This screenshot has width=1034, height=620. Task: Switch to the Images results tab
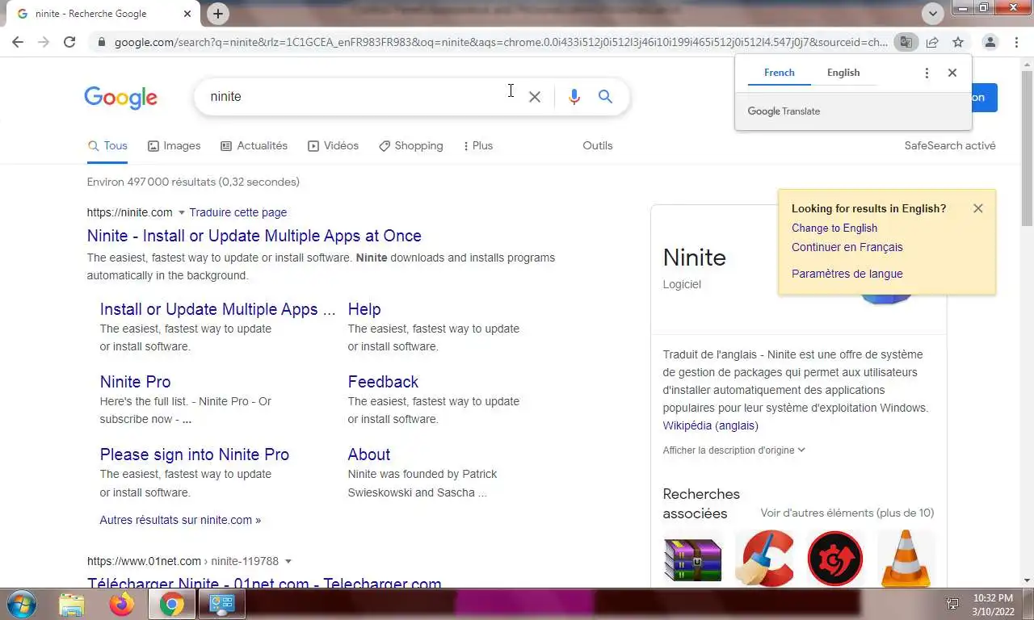tap(174, 146)
